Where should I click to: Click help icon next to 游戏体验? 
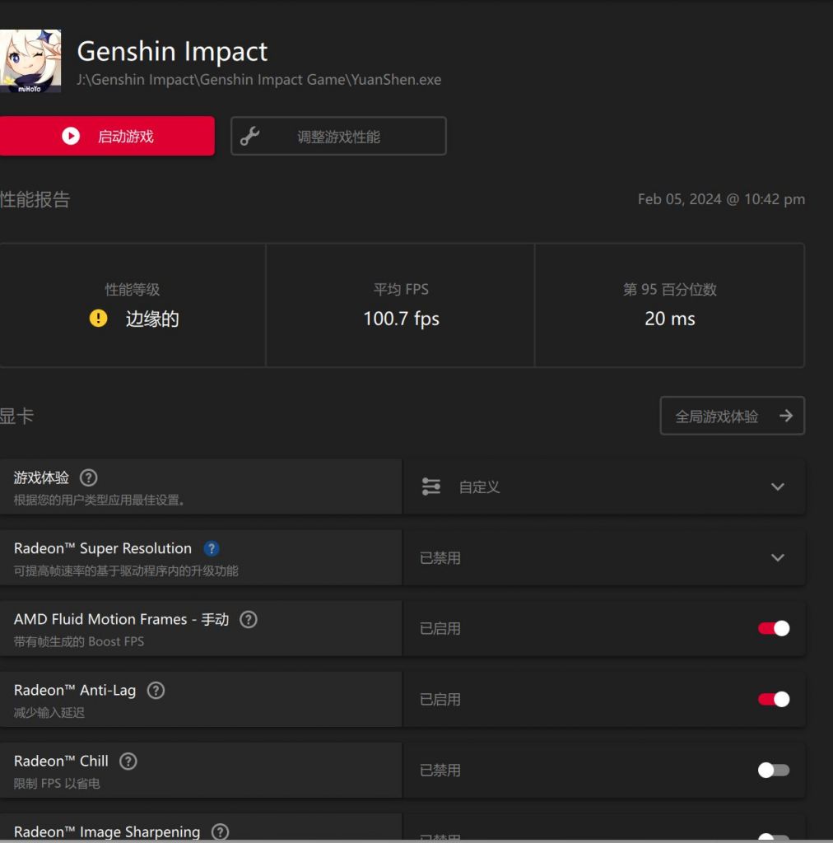pyautogui.click(x=89, y=478)
